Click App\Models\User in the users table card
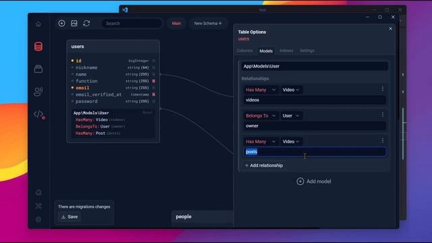The width and height of the screenshot is (432, 243). 91,113
